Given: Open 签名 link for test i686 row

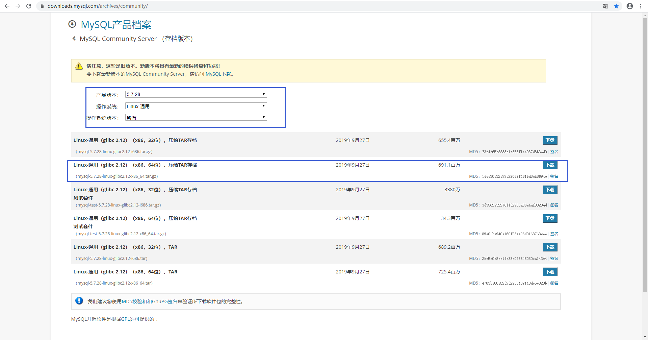Looking at the screenshot, I should pos(554,205).
